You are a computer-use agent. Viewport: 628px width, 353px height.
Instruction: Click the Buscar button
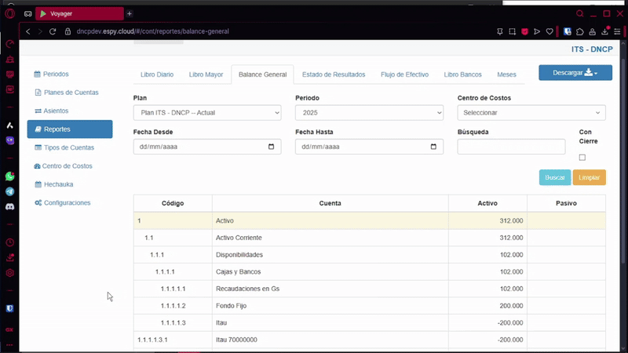click(555, 177)
